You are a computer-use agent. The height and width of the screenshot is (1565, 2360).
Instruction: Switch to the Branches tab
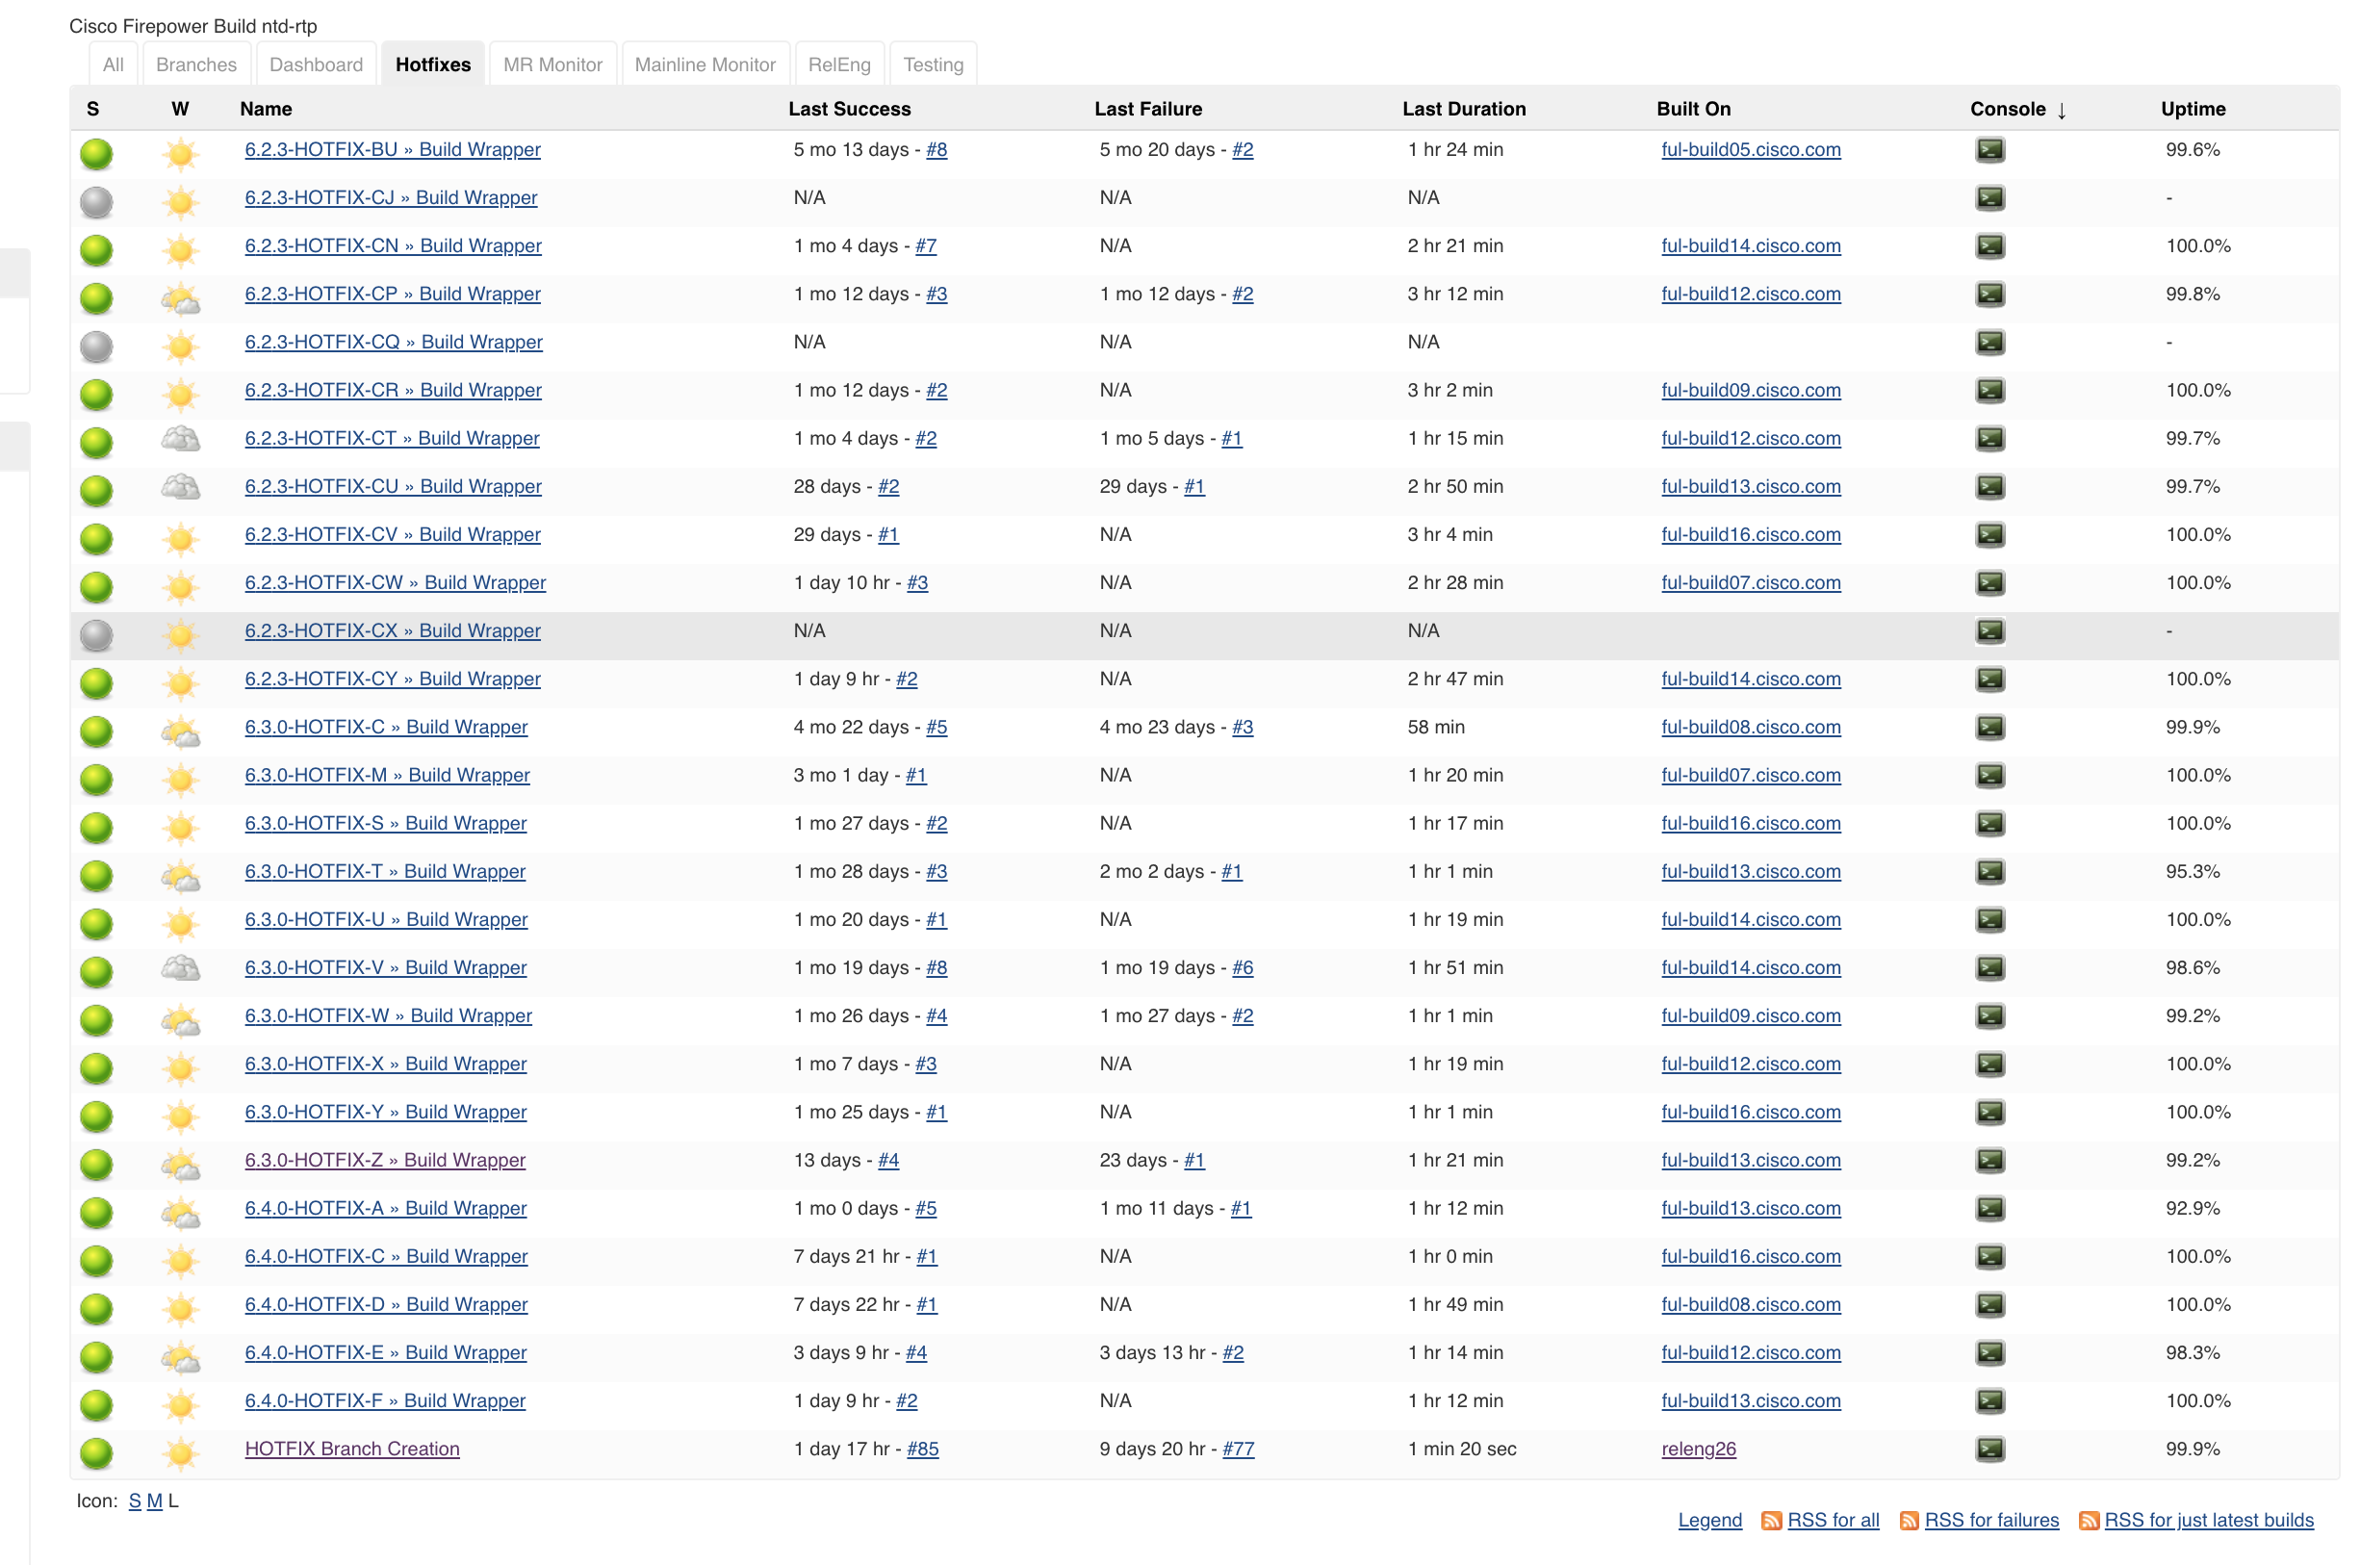tap(195, 63)
